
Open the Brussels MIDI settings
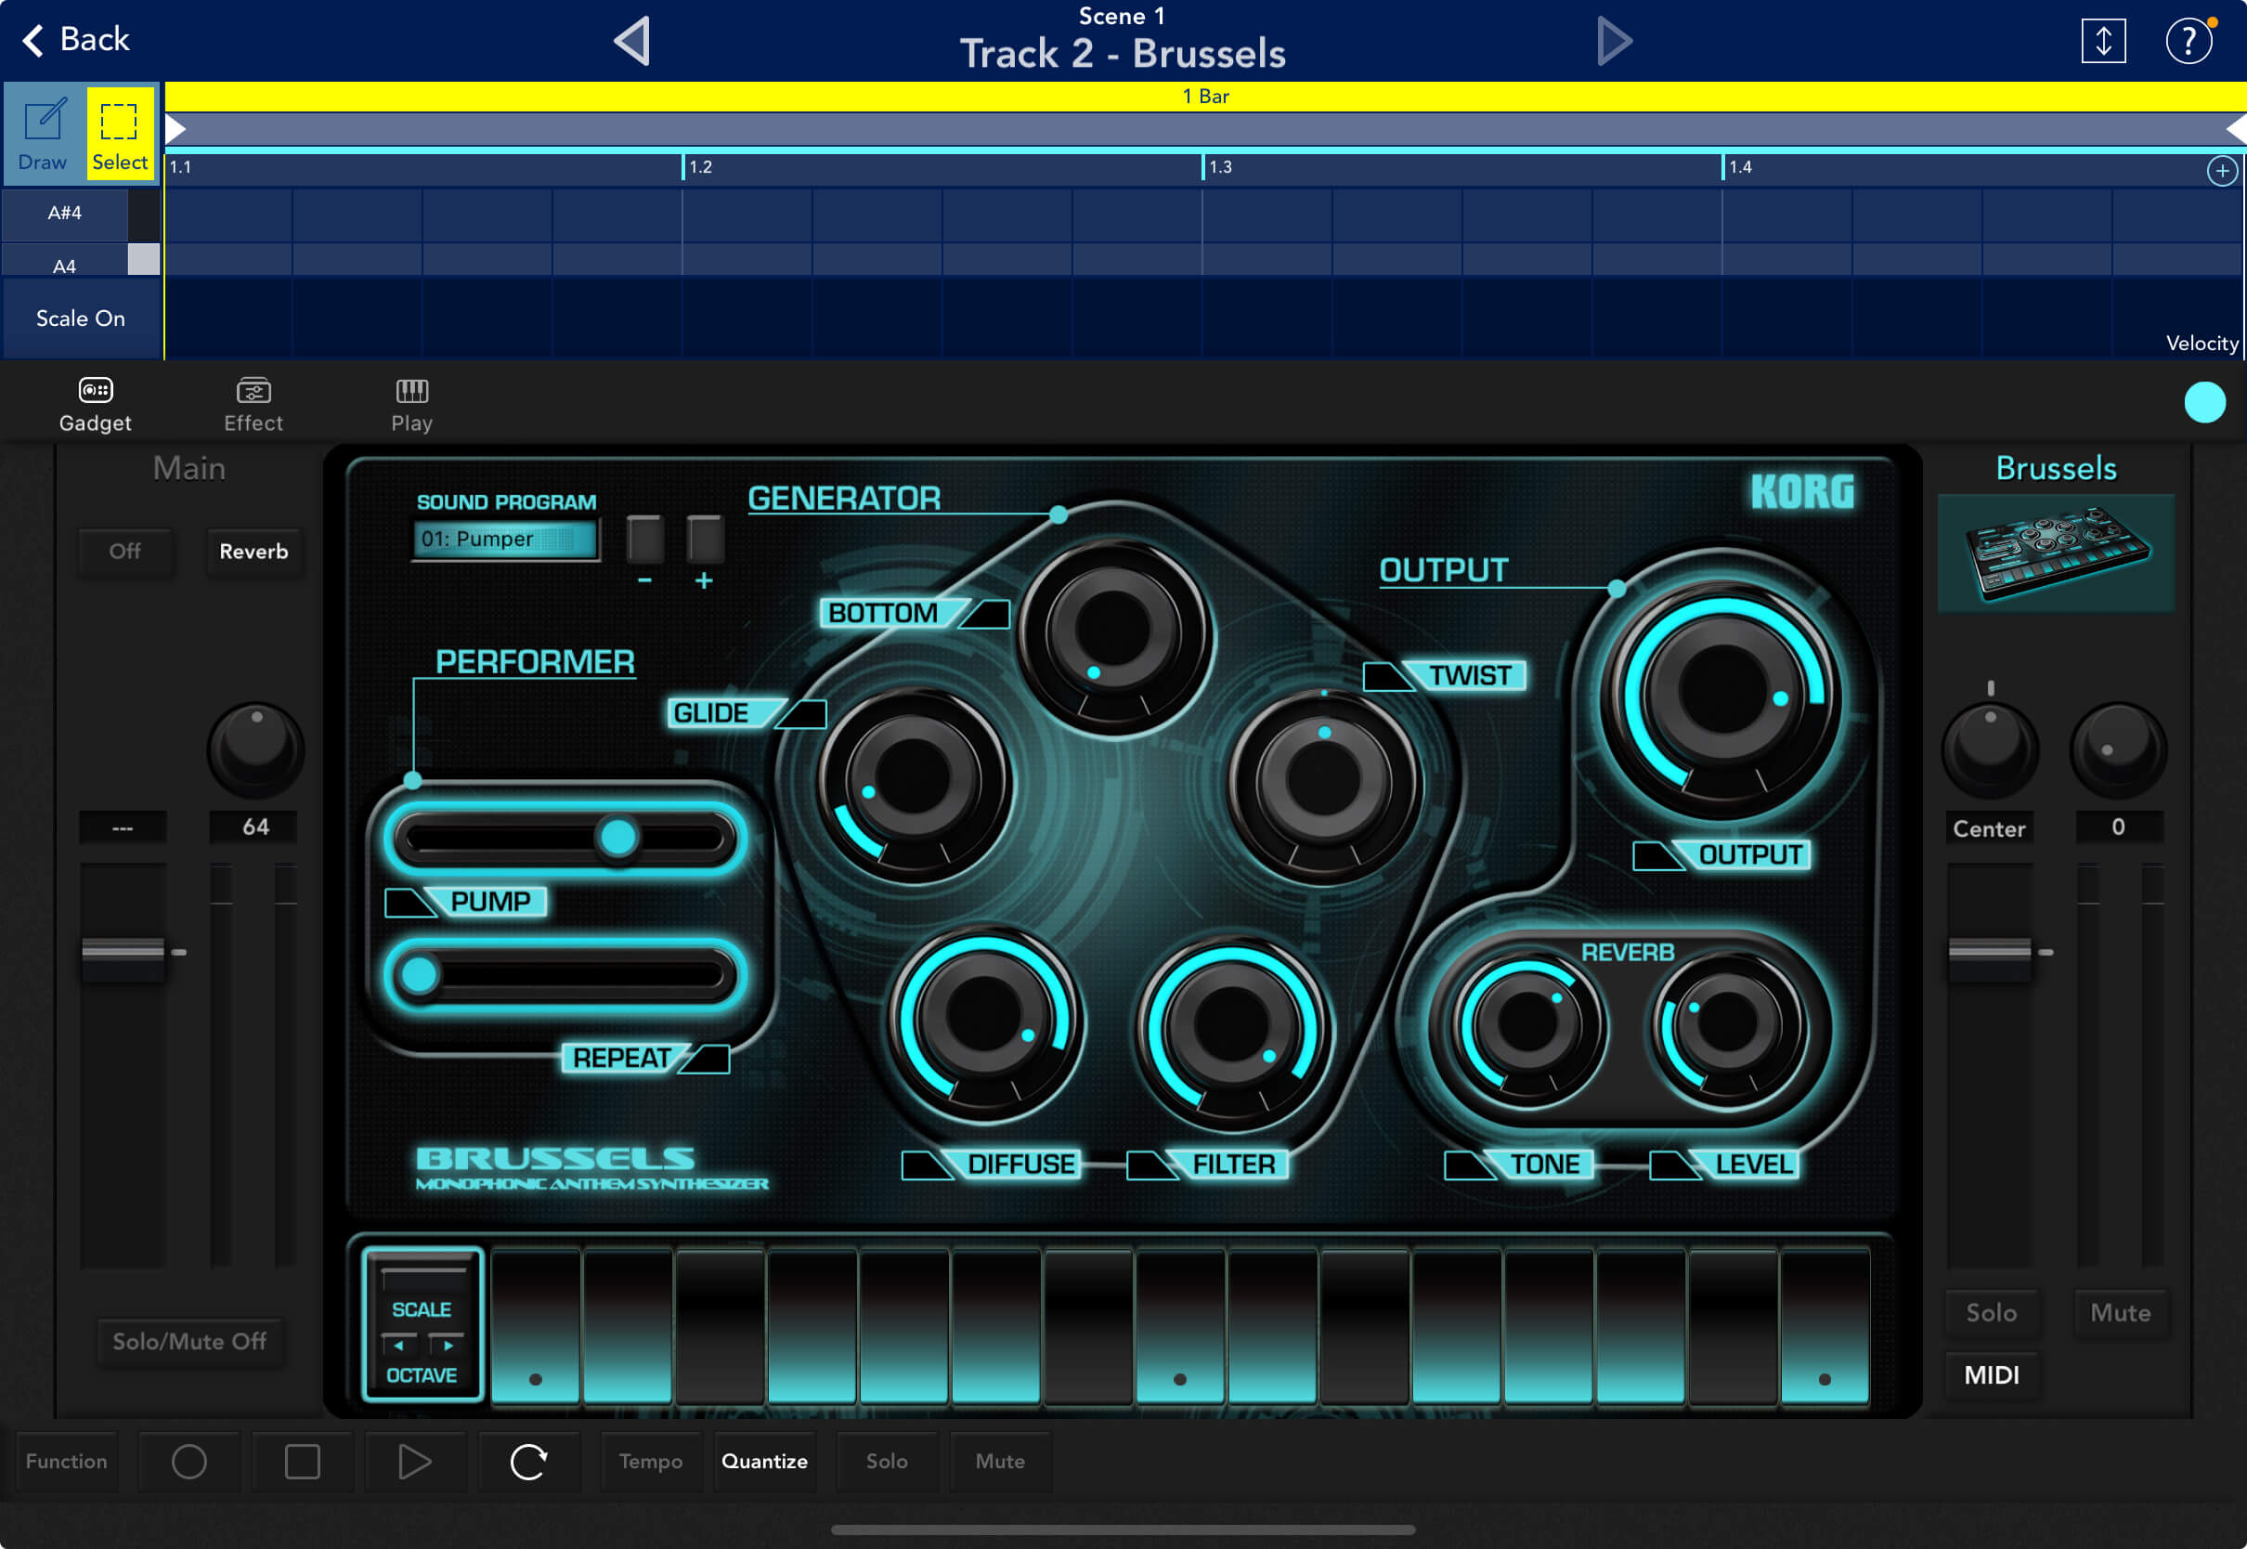(x=1991, y=1374)
